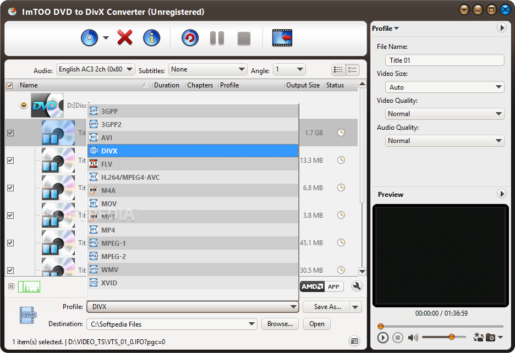
Task: Select XVID from the profile list
Action: (x=193, y=283)
